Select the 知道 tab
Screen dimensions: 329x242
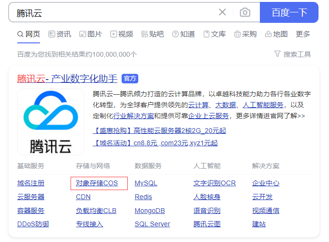[184, 34]
